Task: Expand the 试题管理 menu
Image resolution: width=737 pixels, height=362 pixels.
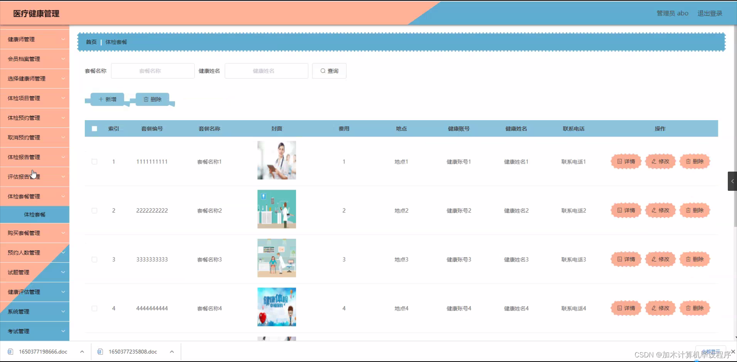Action: [35, 272]
